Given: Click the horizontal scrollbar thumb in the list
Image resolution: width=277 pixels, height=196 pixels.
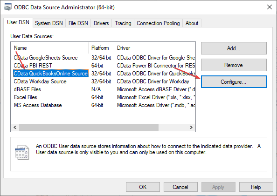Looking at the screenshot, I should tap(89, 128).
